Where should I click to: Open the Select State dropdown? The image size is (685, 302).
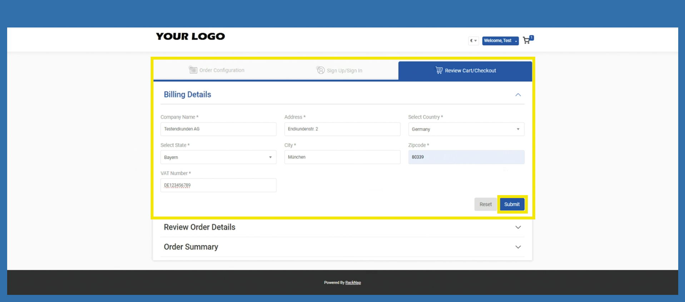[218, 157]
